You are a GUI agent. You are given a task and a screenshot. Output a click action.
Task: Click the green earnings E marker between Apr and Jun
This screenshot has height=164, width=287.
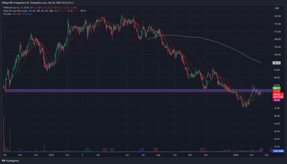[112, 150]
